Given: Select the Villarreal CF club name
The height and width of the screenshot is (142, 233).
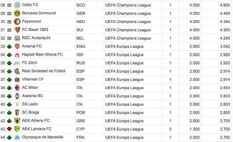Looking at the screenshot, I should 33,79.
